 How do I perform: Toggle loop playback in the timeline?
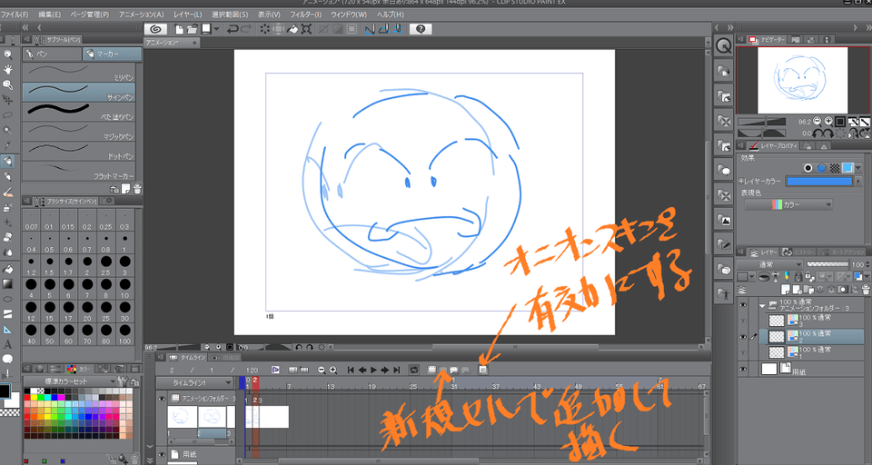pos(413,370)
